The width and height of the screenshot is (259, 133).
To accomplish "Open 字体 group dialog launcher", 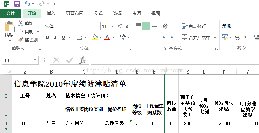I will tap(130, 49).
